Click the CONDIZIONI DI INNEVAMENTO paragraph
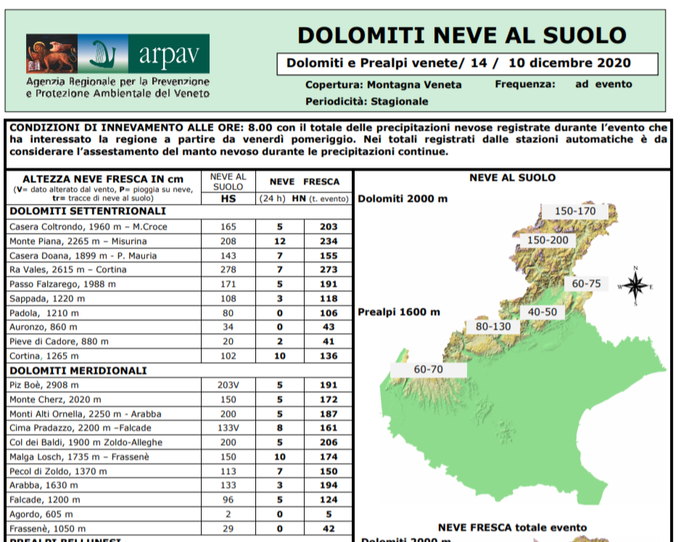Image resolution: width=686 pixels, height=542 pixels. 338,139
